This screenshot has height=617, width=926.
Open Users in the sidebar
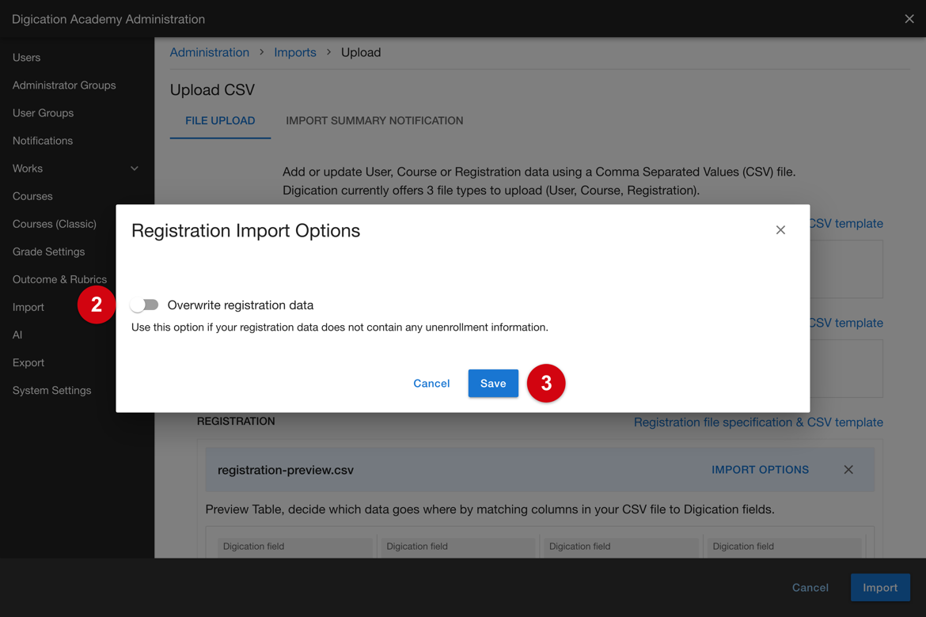(x=27, y=58)
